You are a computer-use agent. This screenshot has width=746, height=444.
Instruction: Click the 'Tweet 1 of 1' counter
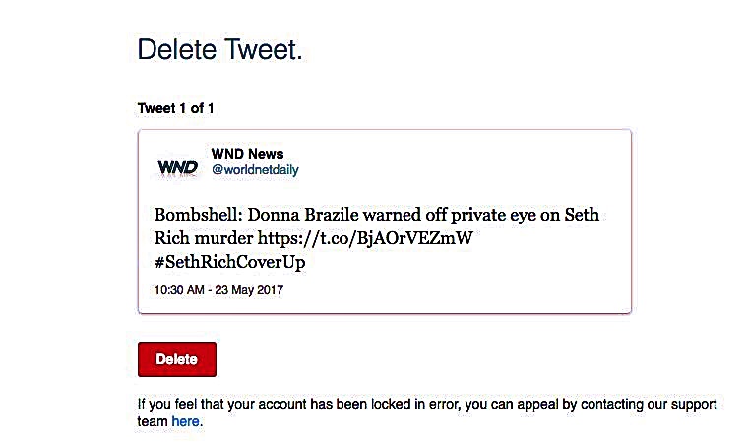[176, 108]
